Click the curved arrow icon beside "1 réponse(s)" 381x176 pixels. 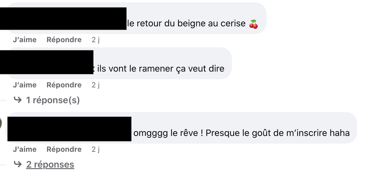point(17,99)
